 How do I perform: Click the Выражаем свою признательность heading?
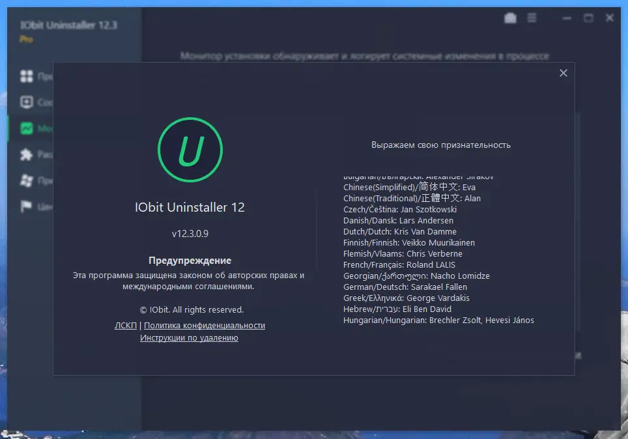click(x=441, y=145)
